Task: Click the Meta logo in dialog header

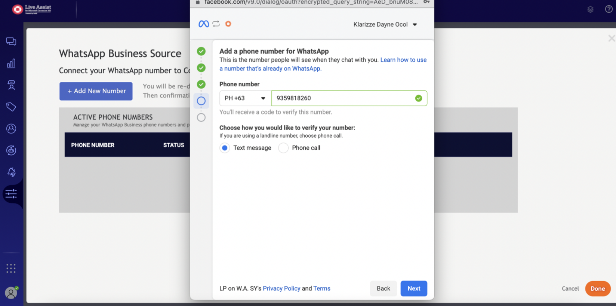Action: (x=204, y=24)
